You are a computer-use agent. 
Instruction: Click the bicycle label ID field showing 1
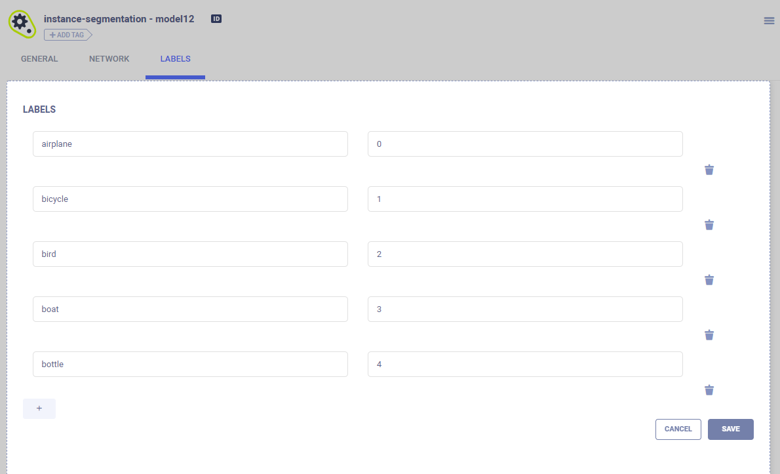[525, 199]
